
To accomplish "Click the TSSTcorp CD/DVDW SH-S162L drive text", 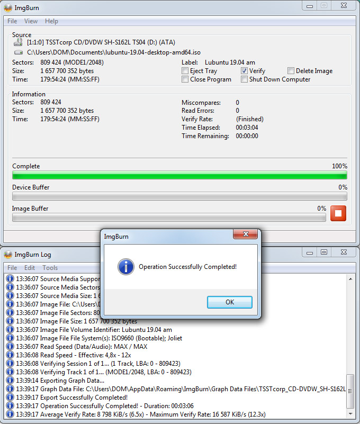I will (x=101, y=42).
